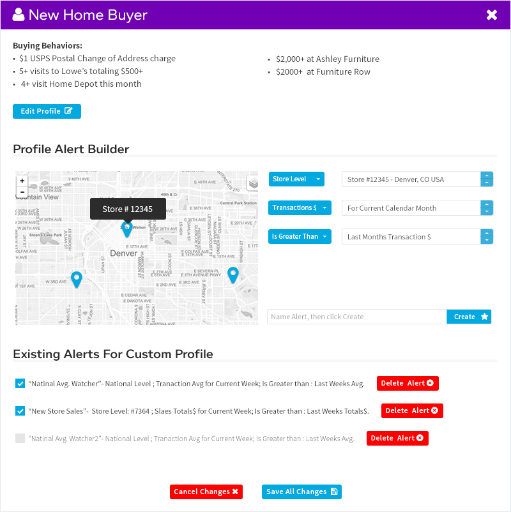
Task: Focus the Name Alert text field
Action: click(356, 317)
